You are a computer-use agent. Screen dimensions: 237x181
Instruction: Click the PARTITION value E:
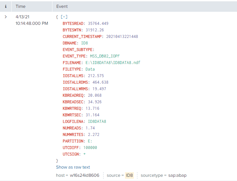coord(89,141)
